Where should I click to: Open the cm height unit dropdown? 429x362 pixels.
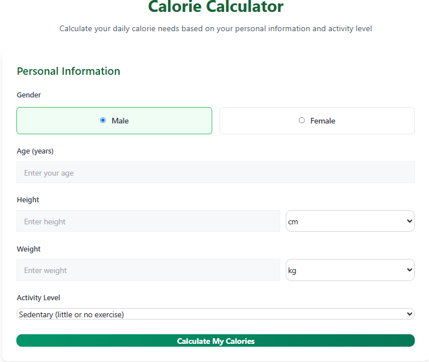tap(350, 222)
